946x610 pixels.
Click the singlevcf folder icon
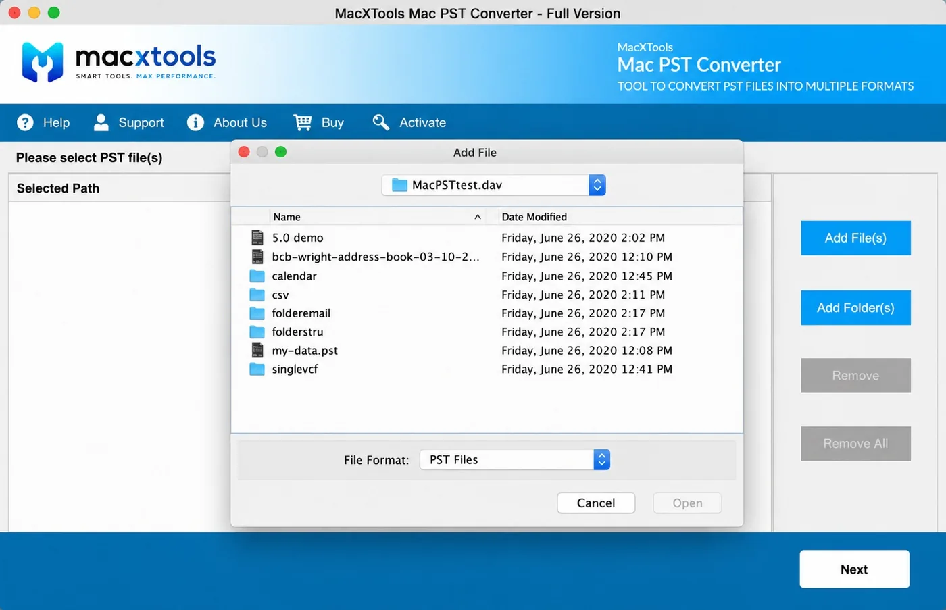[257, 369]
